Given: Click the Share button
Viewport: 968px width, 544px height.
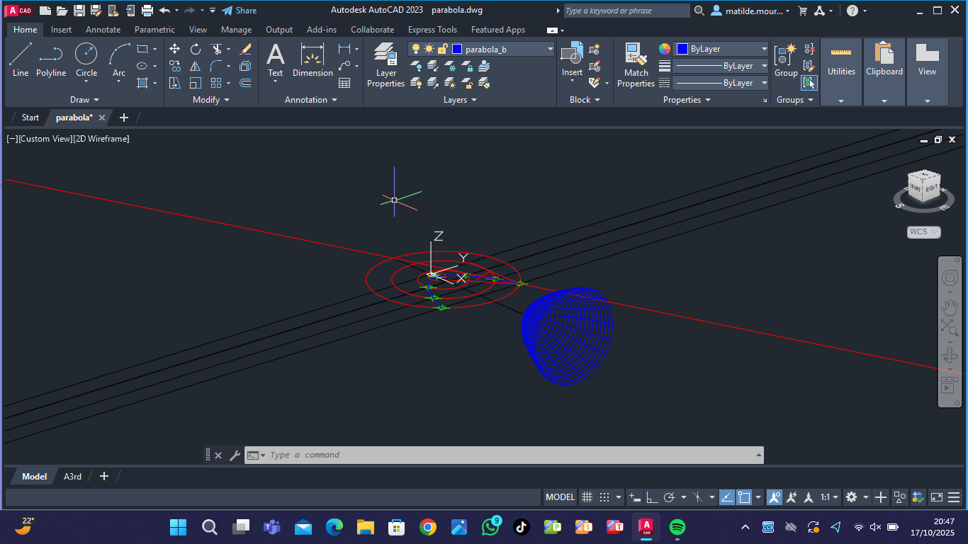Looking at the screenshot, I should coord(240,11).
